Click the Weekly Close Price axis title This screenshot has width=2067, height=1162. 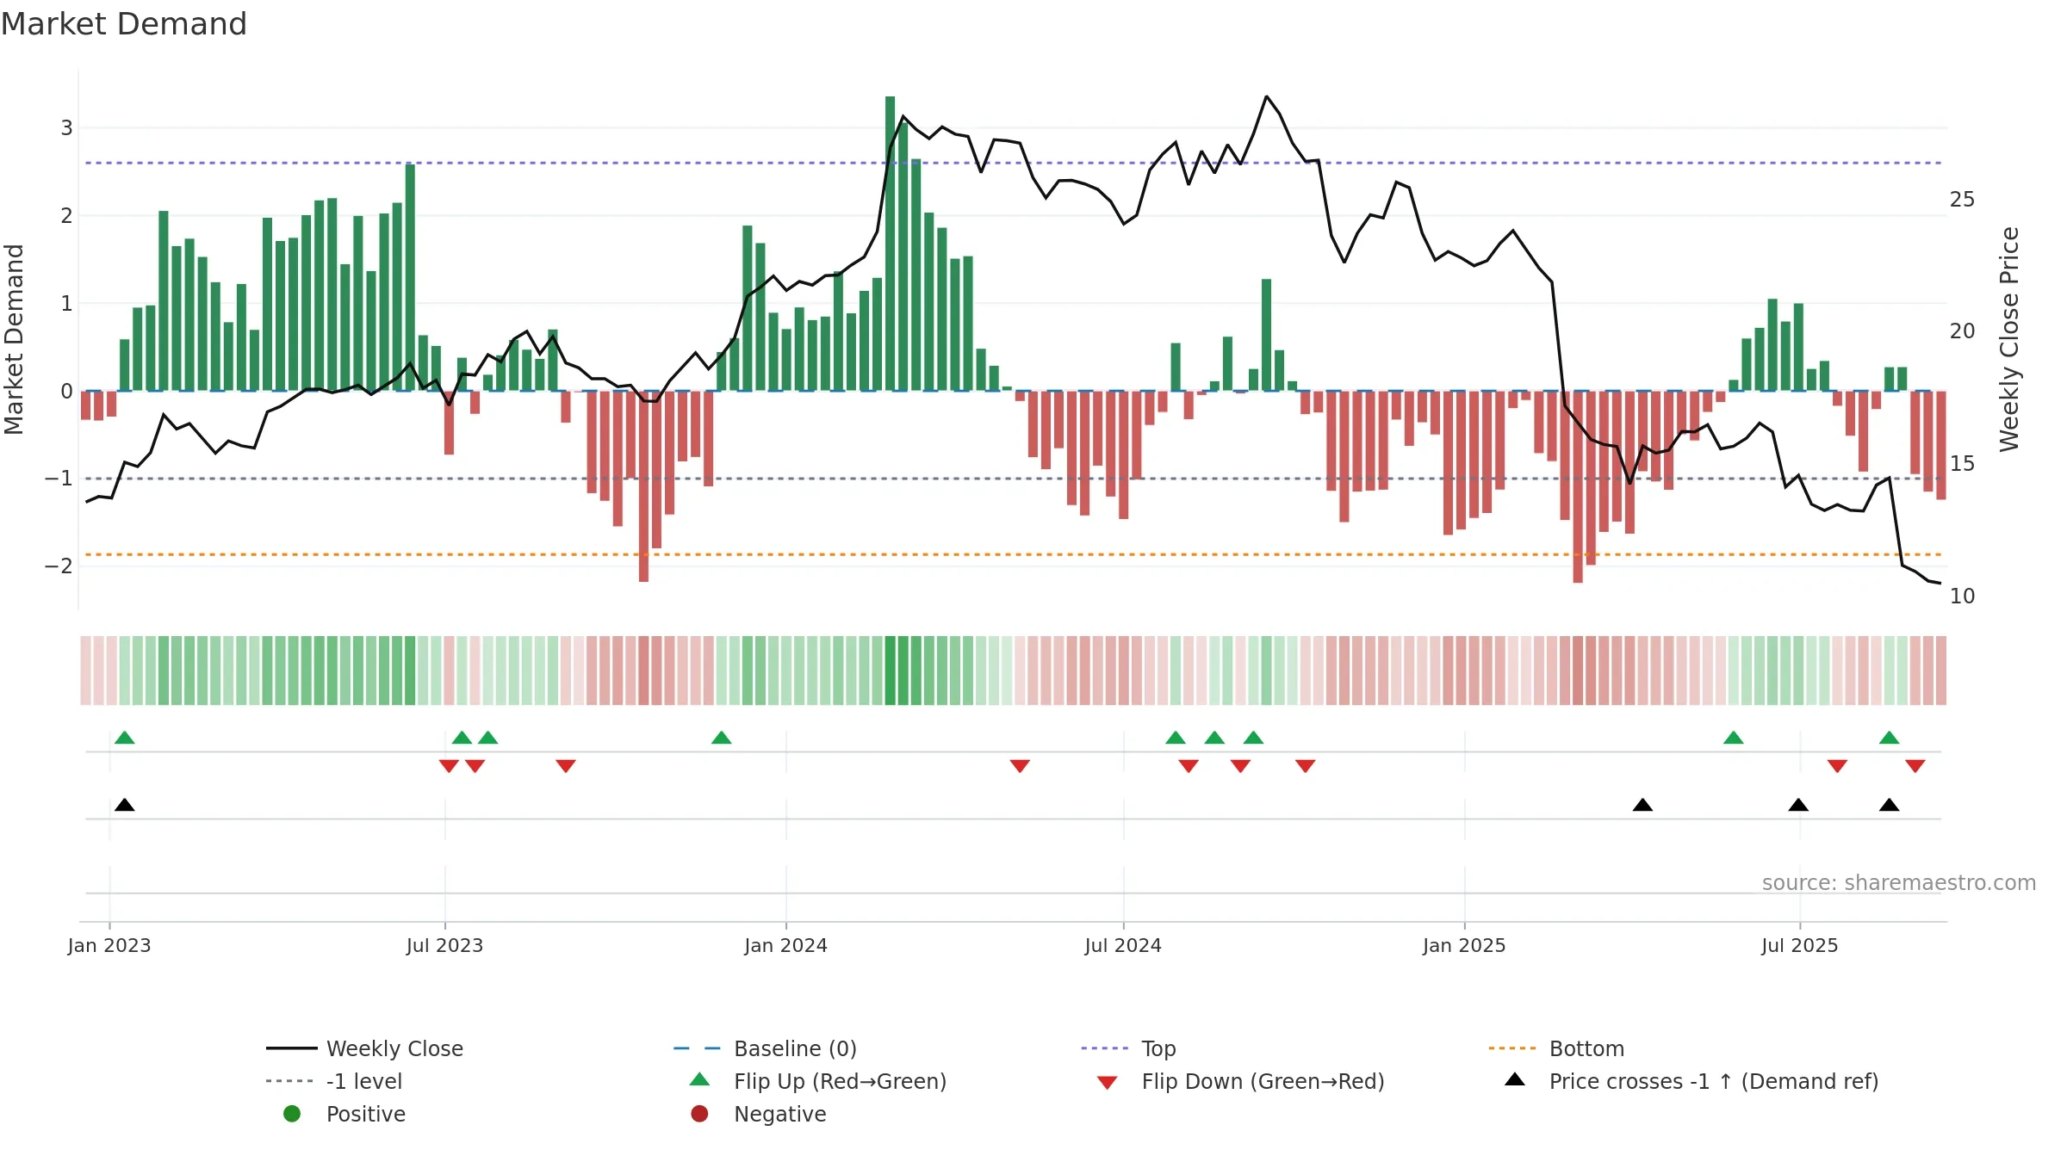[x=2009, y=339]
